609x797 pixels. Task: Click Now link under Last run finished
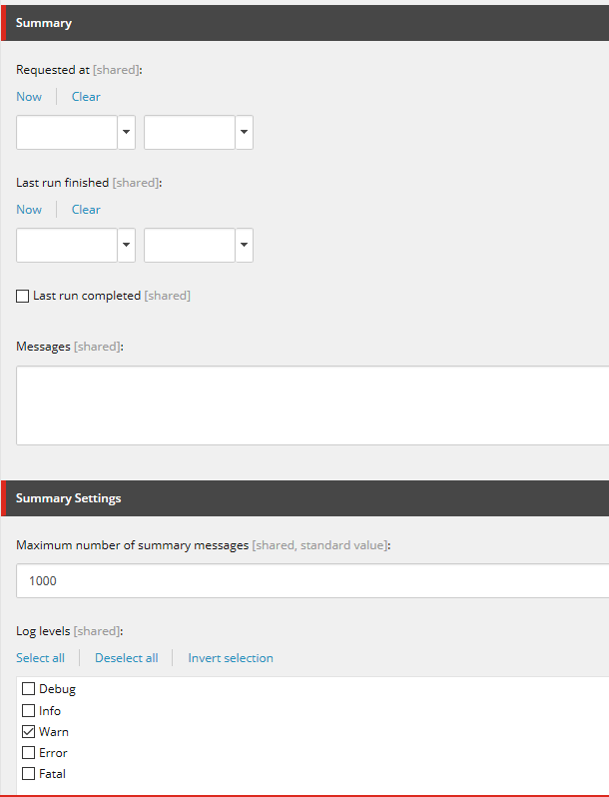pyautogui.click(x=29, y=210)
